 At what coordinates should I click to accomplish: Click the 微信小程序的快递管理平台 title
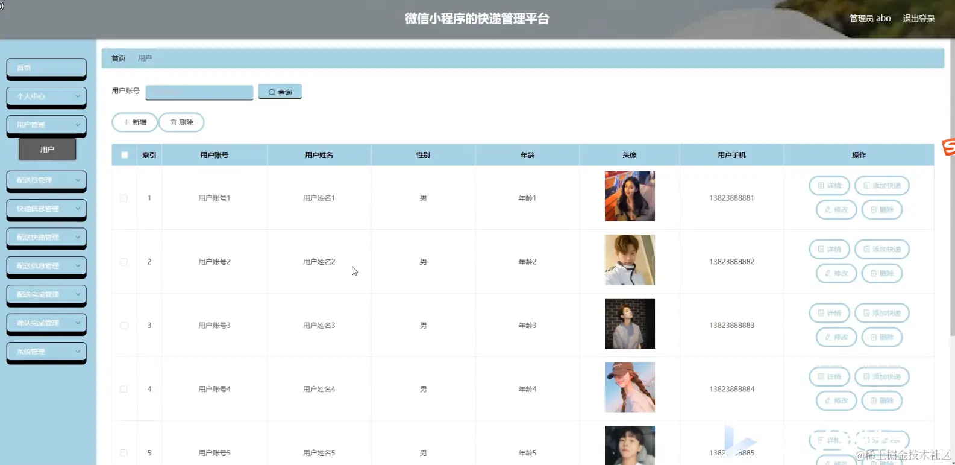click(x=477, y=19)
